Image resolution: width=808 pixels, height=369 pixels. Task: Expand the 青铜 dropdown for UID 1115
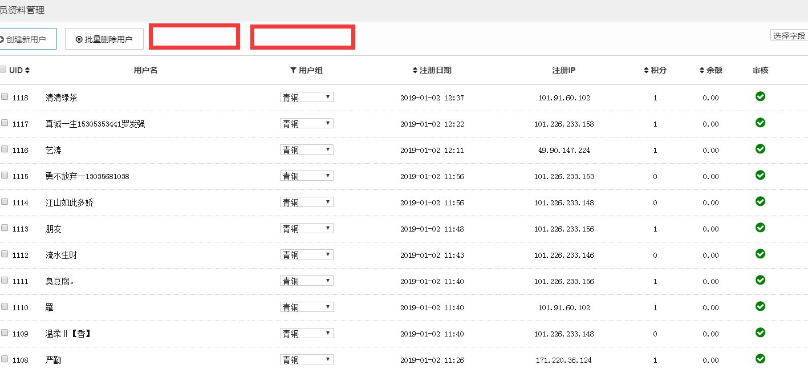[306, 176]
